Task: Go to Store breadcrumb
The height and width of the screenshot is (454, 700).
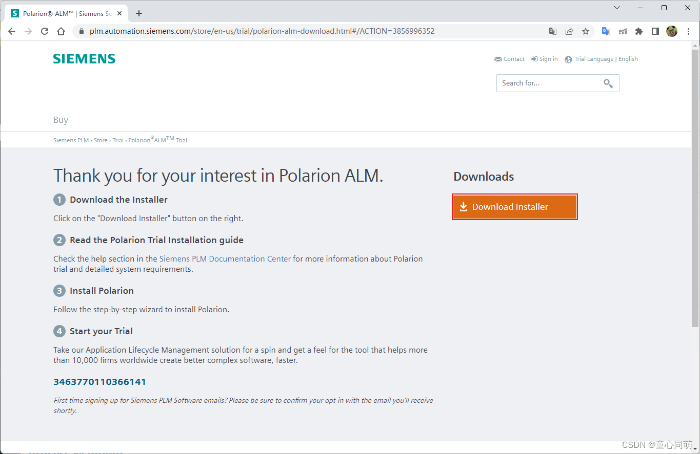Action: 101,140
